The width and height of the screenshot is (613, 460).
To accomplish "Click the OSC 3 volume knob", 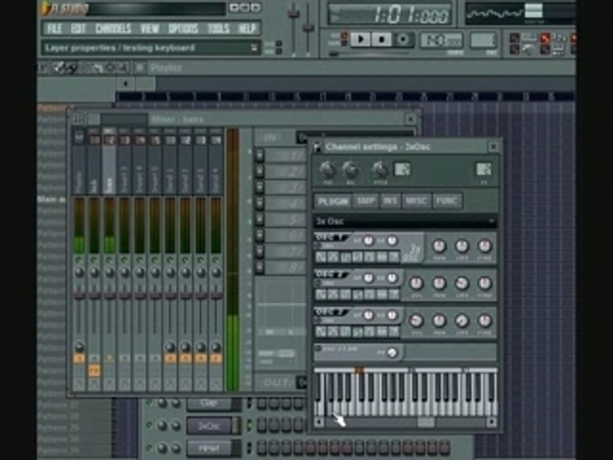I will (416, 320).
